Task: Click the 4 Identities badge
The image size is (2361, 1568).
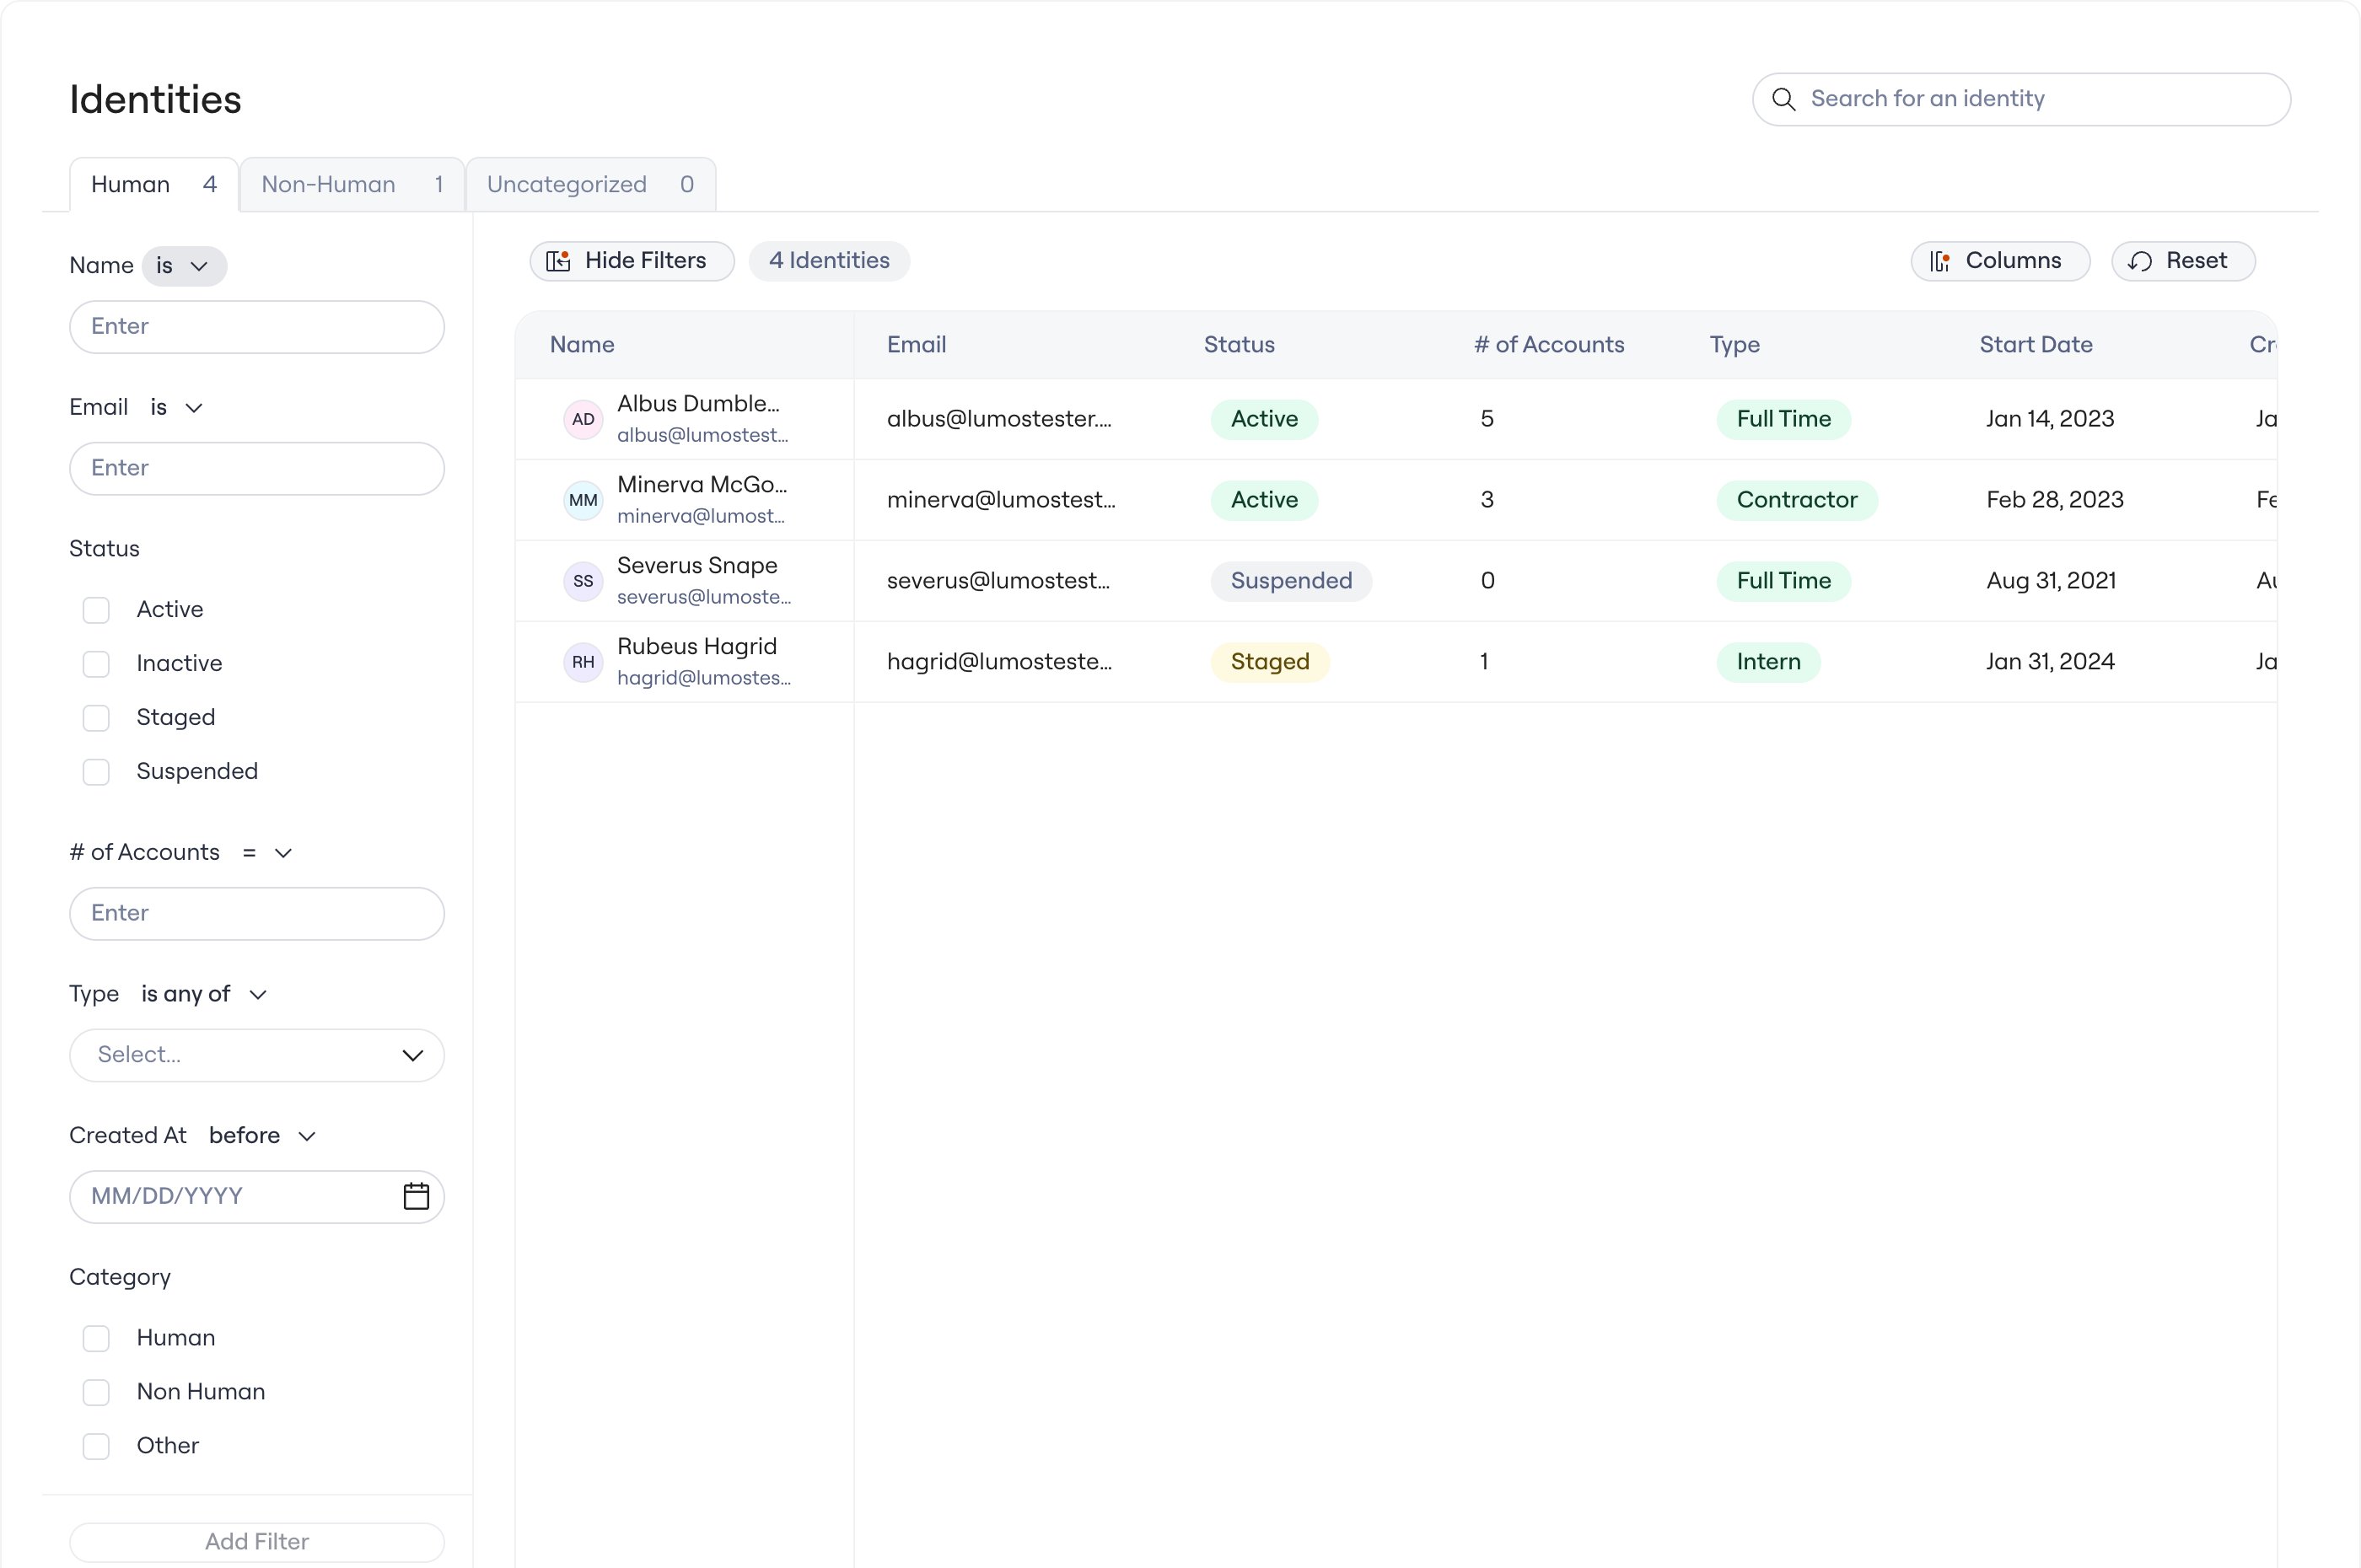Action: coord(829,261)
